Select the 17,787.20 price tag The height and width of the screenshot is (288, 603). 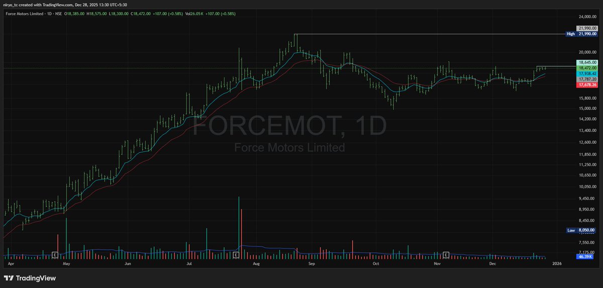[x=587, y=79]
